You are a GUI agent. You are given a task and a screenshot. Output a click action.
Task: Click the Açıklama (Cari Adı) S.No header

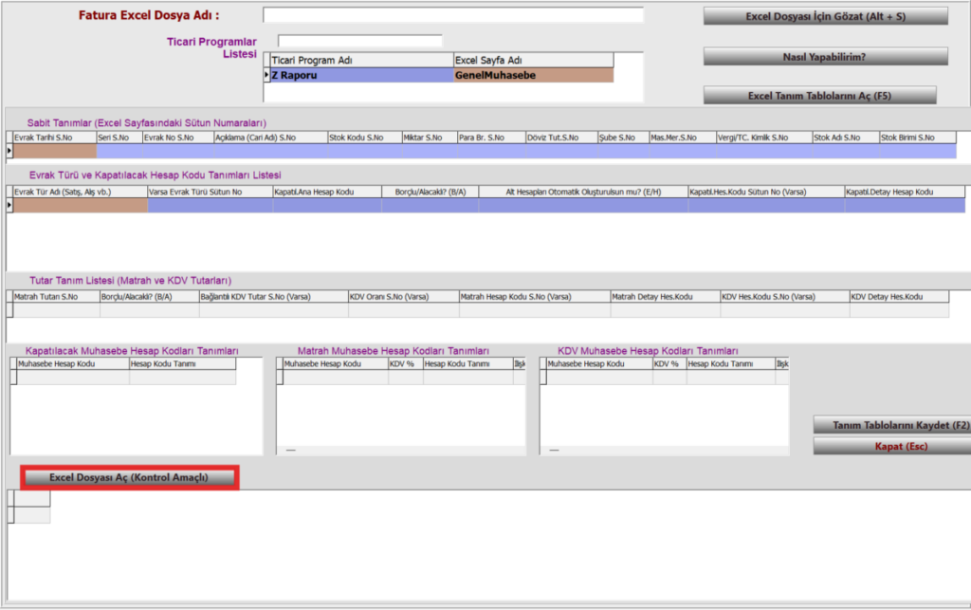coord(270,138)
